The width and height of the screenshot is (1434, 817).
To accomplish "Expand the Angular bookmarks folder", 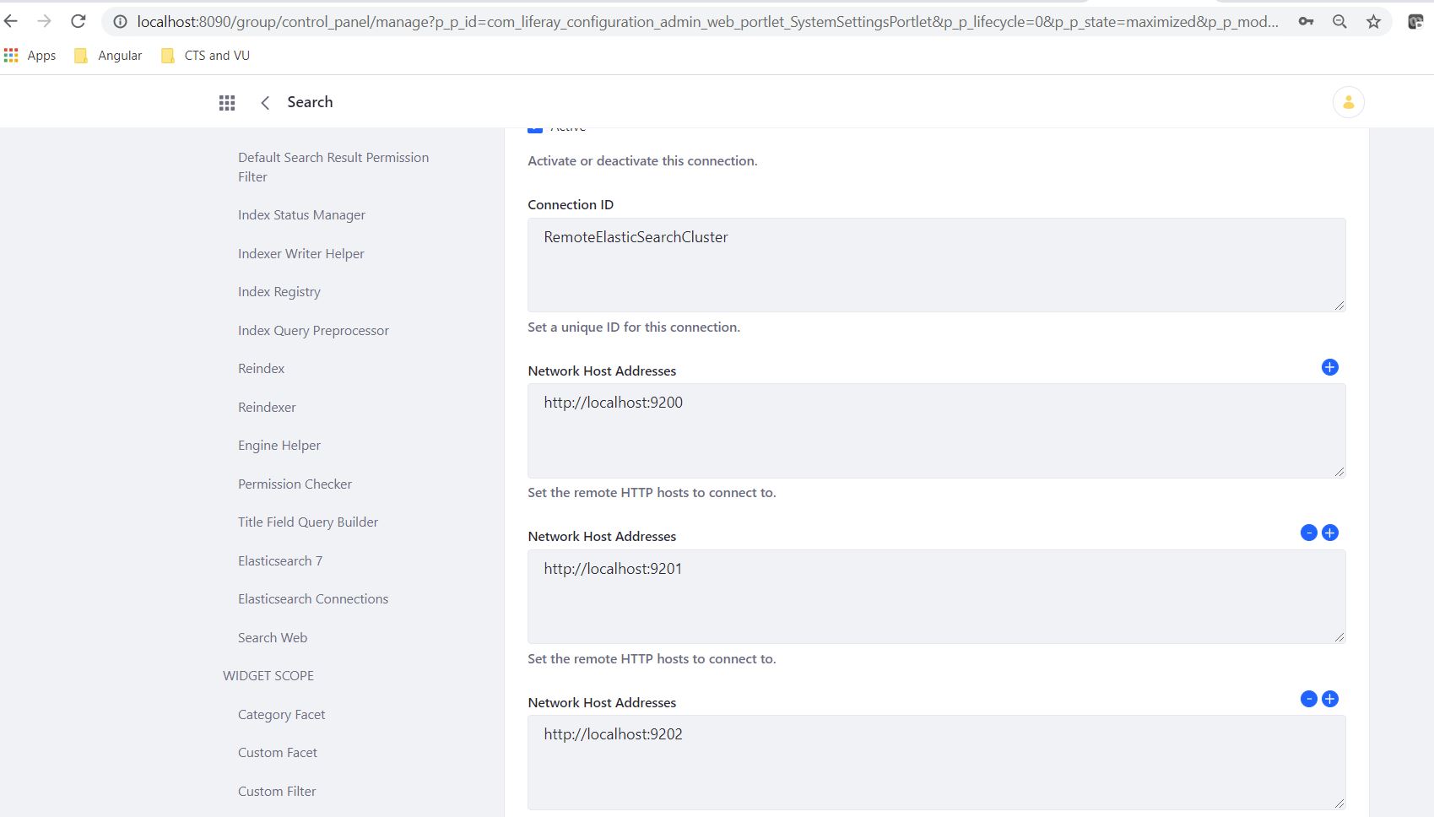I will [106, 55].
